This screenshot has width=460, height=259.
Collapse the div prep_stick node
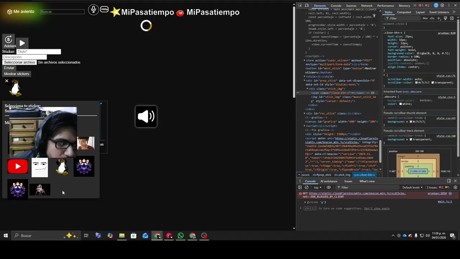tap(304, 81)
